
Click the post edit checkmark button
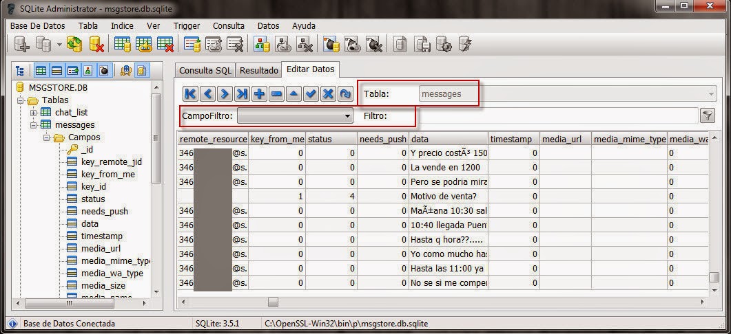[x=311, y=94]
